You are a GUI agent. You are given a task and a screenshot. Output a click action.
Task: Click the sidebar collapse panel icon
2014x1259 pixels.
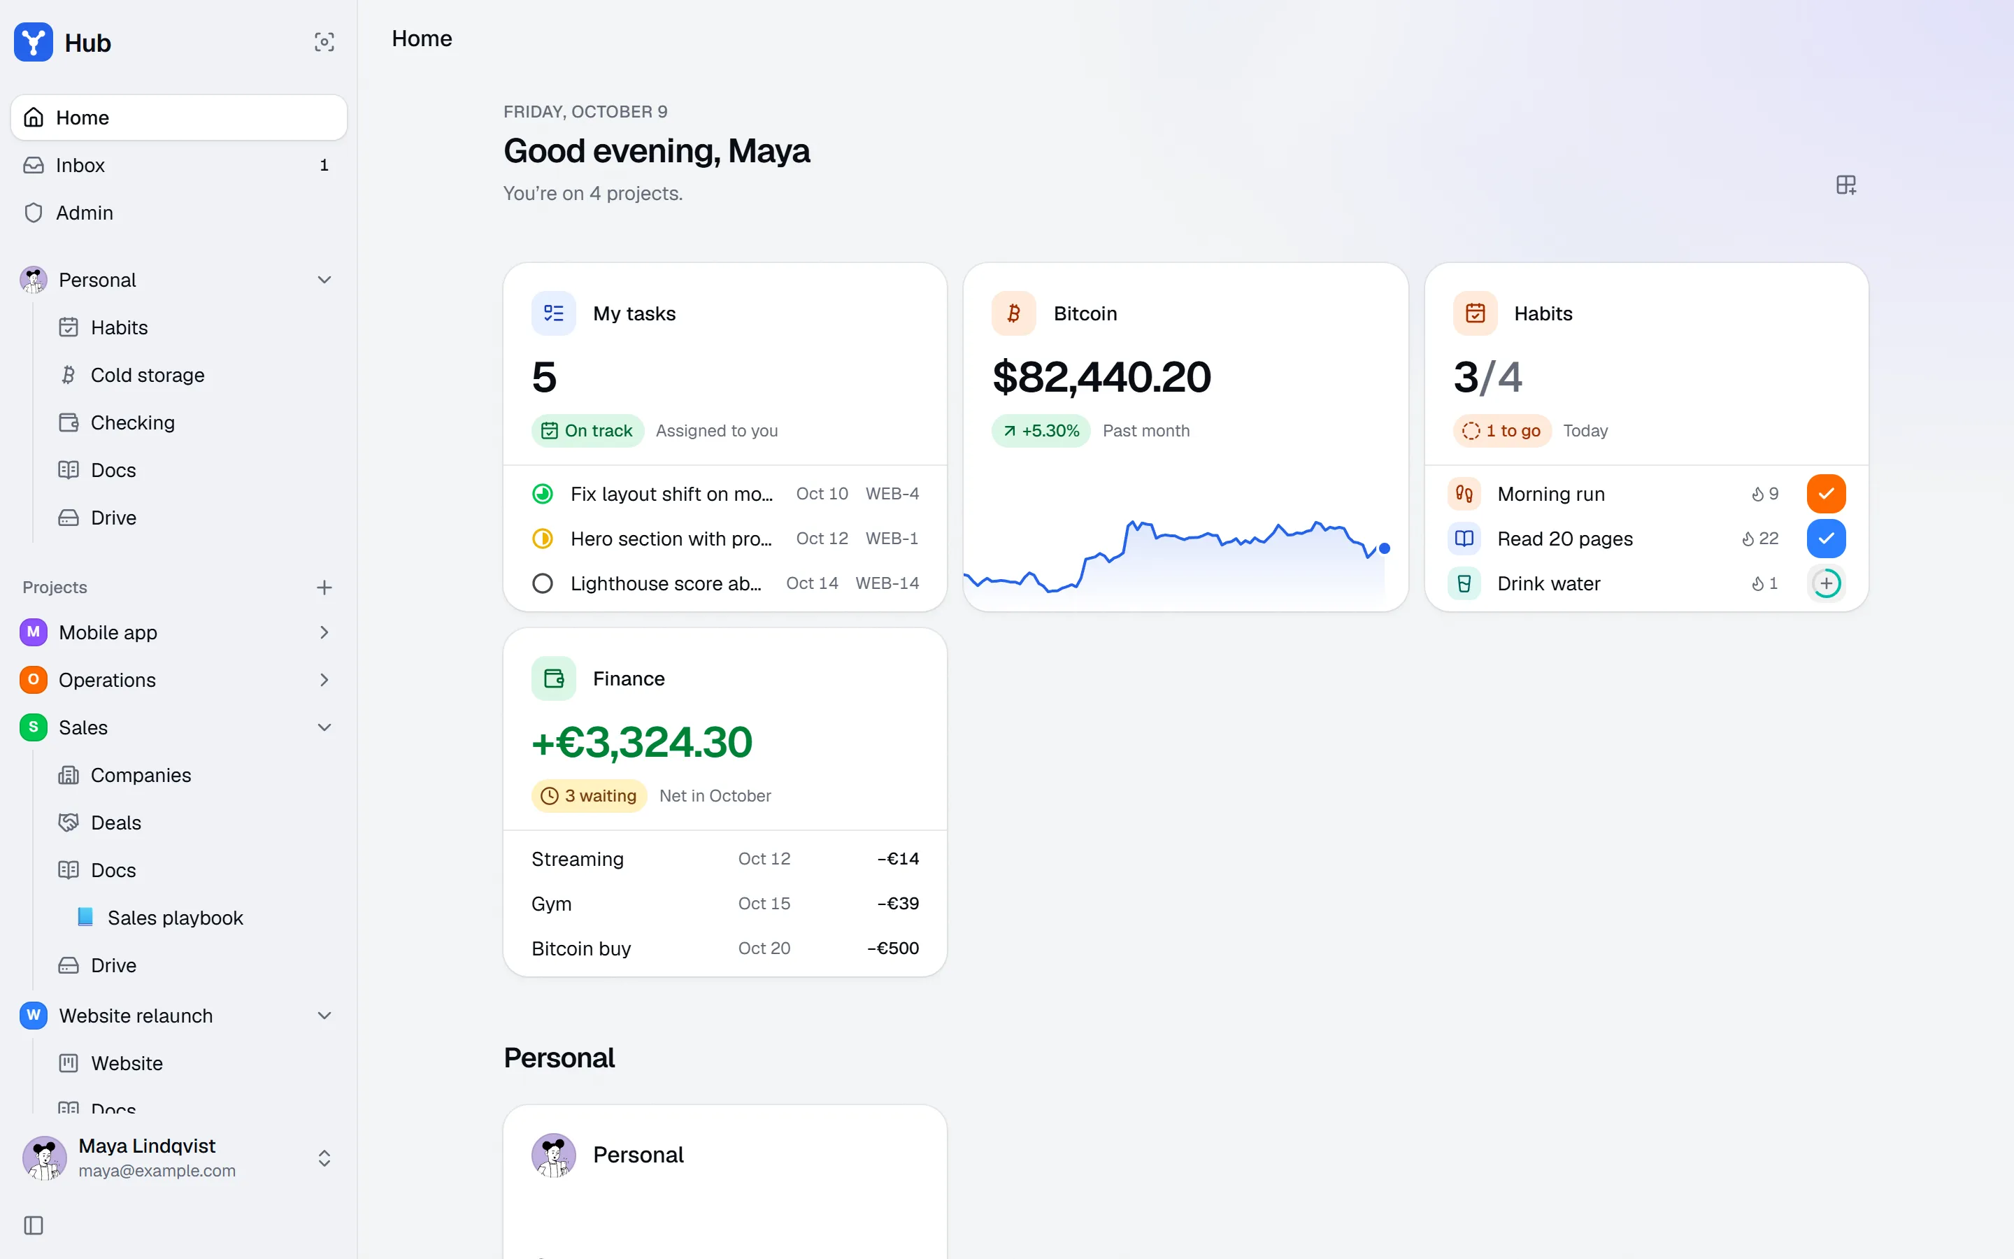tap(34, 1225)
